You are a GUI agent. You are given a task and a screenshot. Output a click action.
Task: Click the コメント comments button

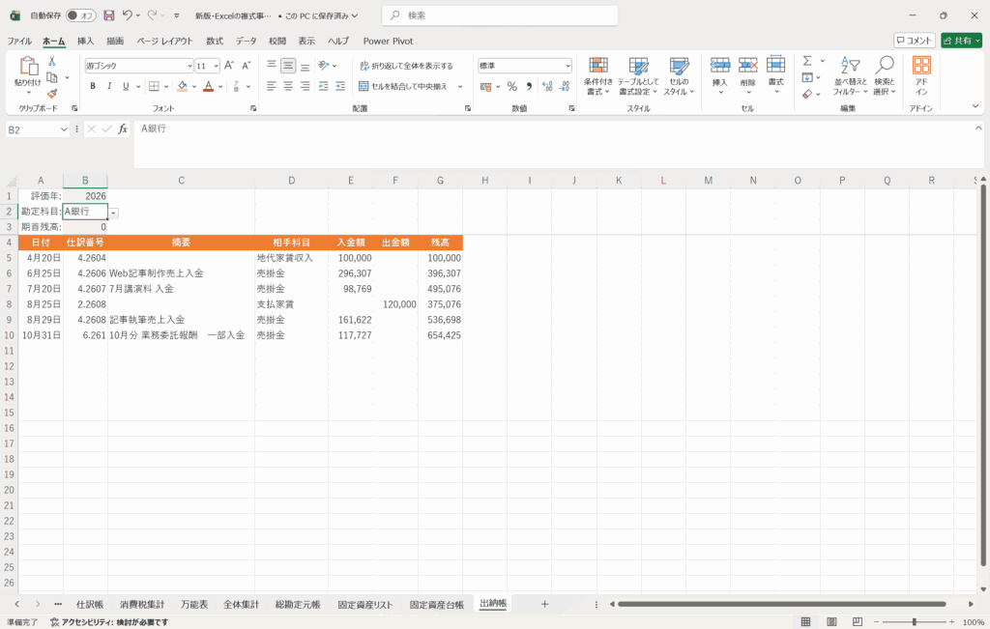point(914,41)
